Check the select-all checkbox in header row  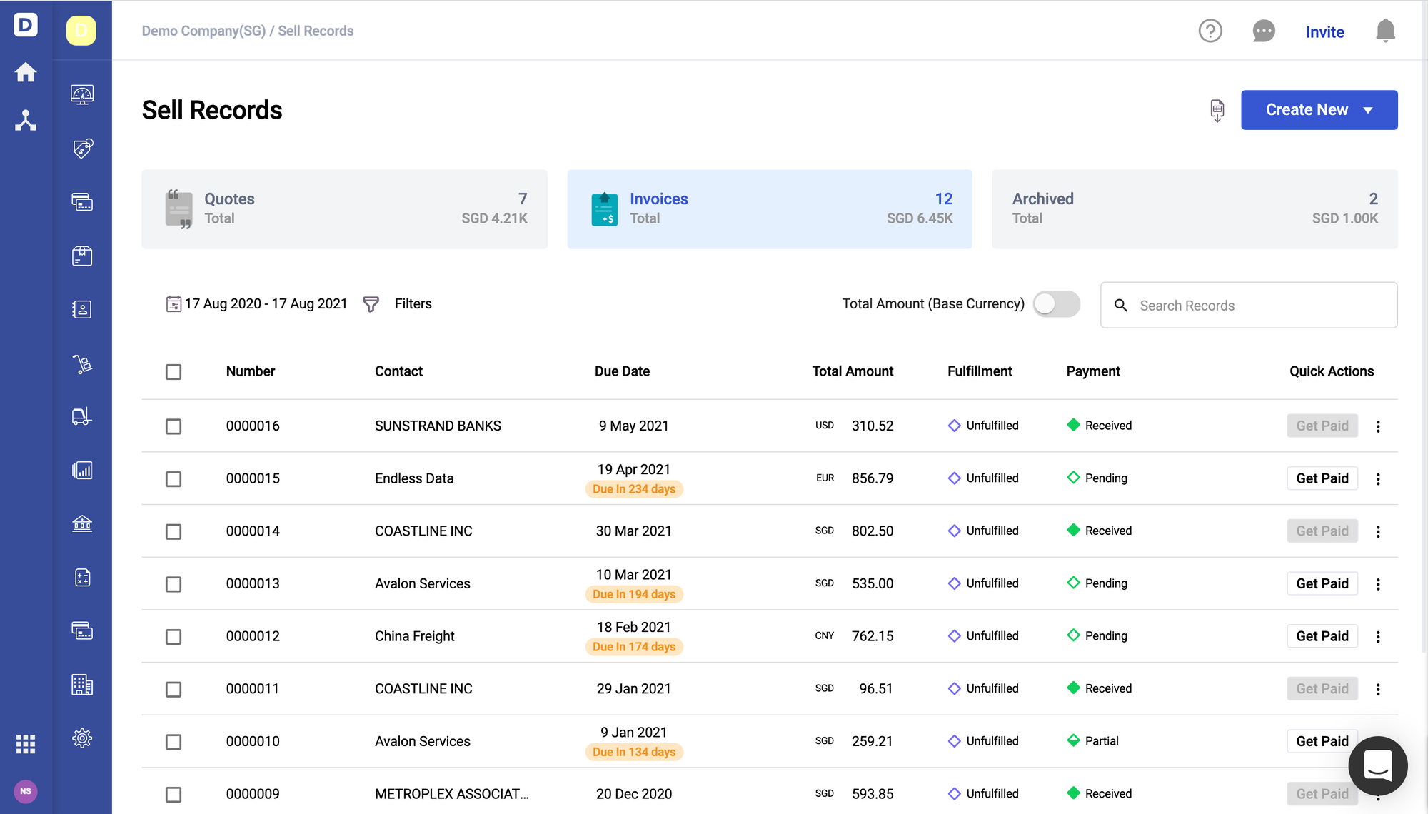(175, 371)
